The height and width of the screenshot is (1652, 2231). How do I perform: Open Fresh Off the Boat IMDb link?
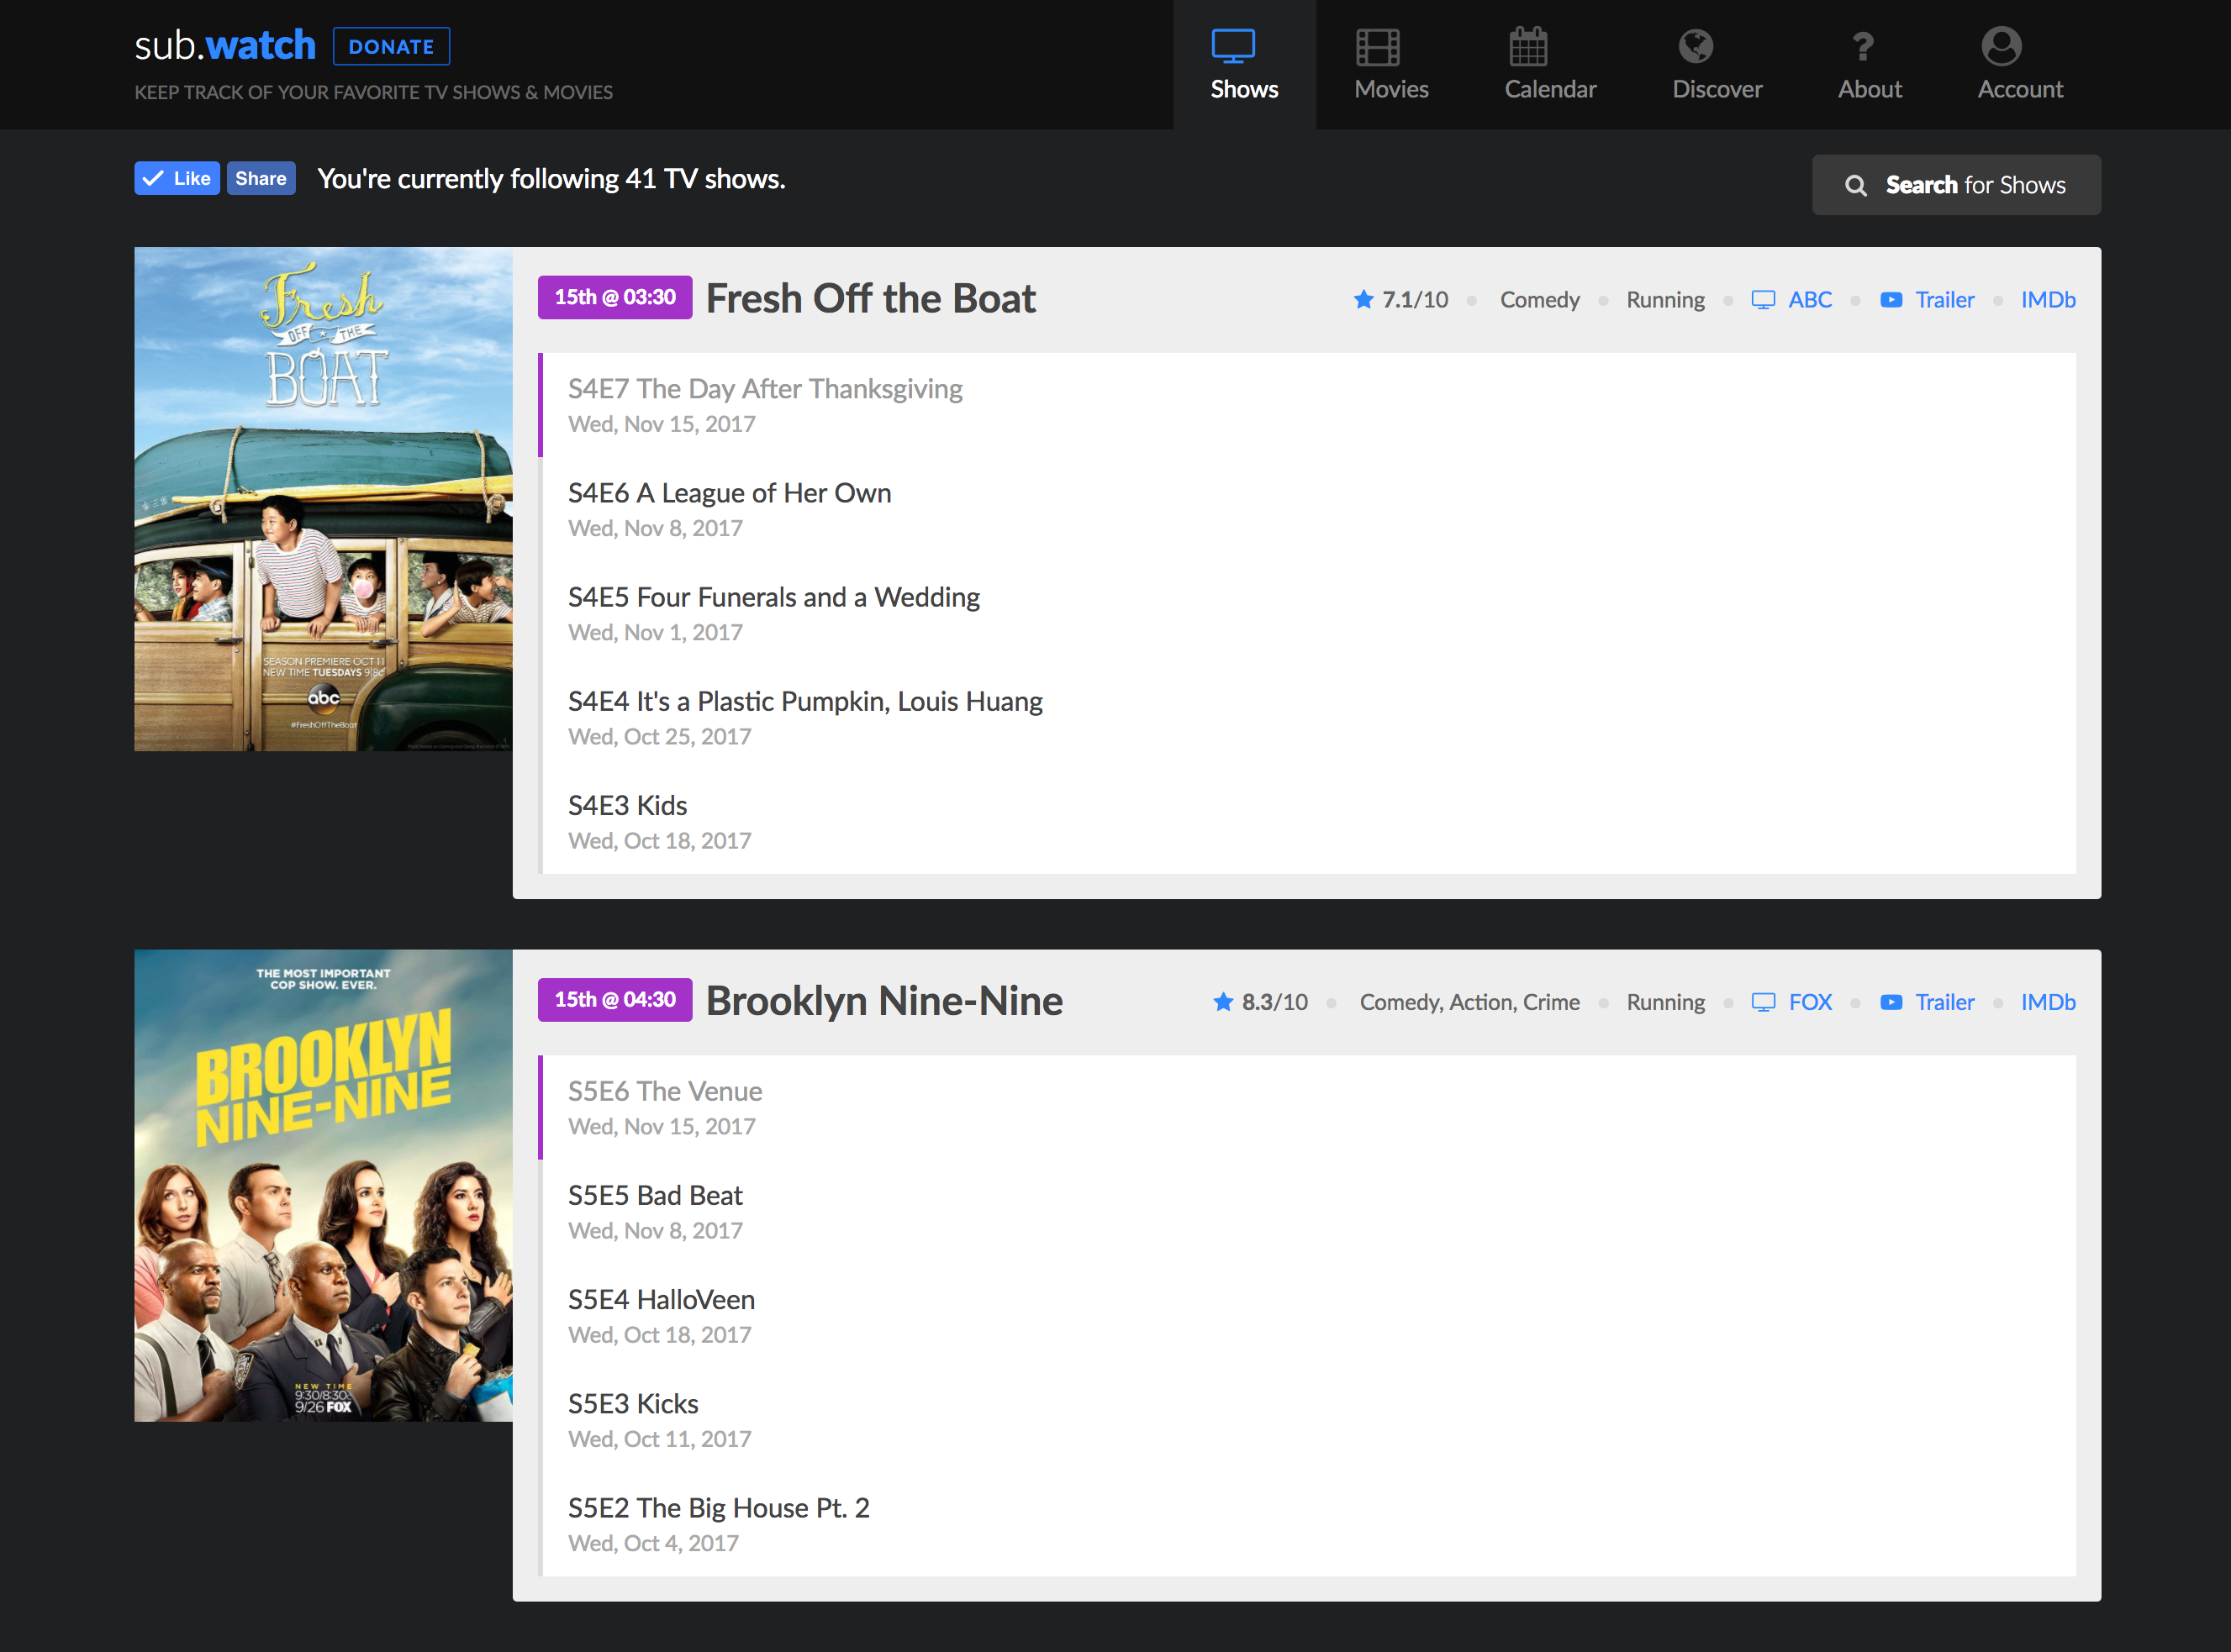pyautogui.click(x=2047, y=299)
